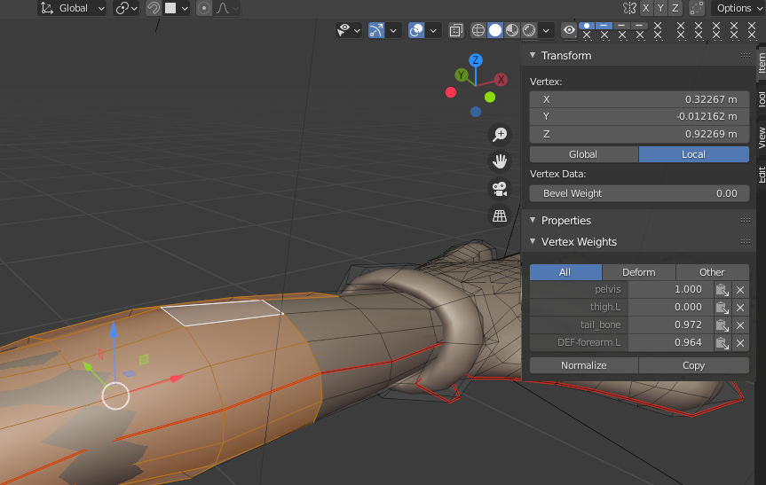Open the View sidebar tab
The height and width of the screenshot is (485, 766).
761,138
